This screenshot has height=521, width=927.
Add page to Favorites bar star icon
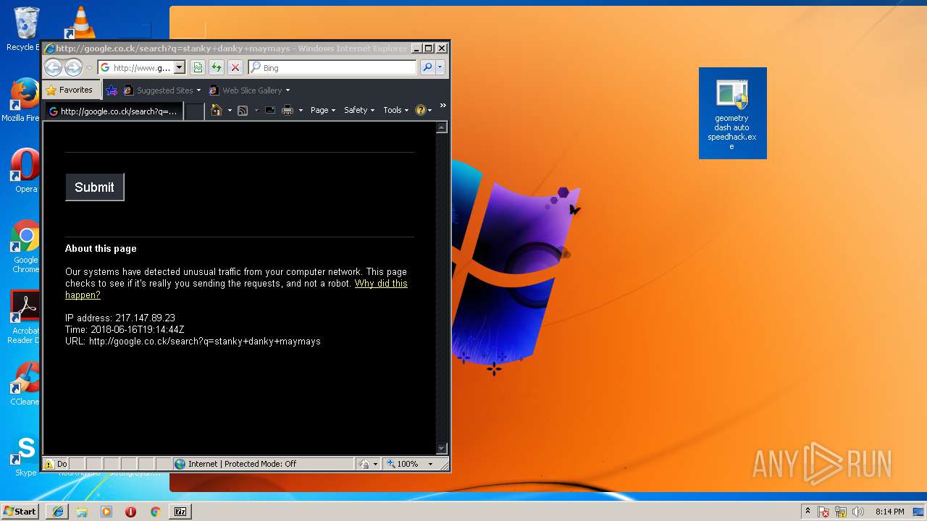point(112,90)
